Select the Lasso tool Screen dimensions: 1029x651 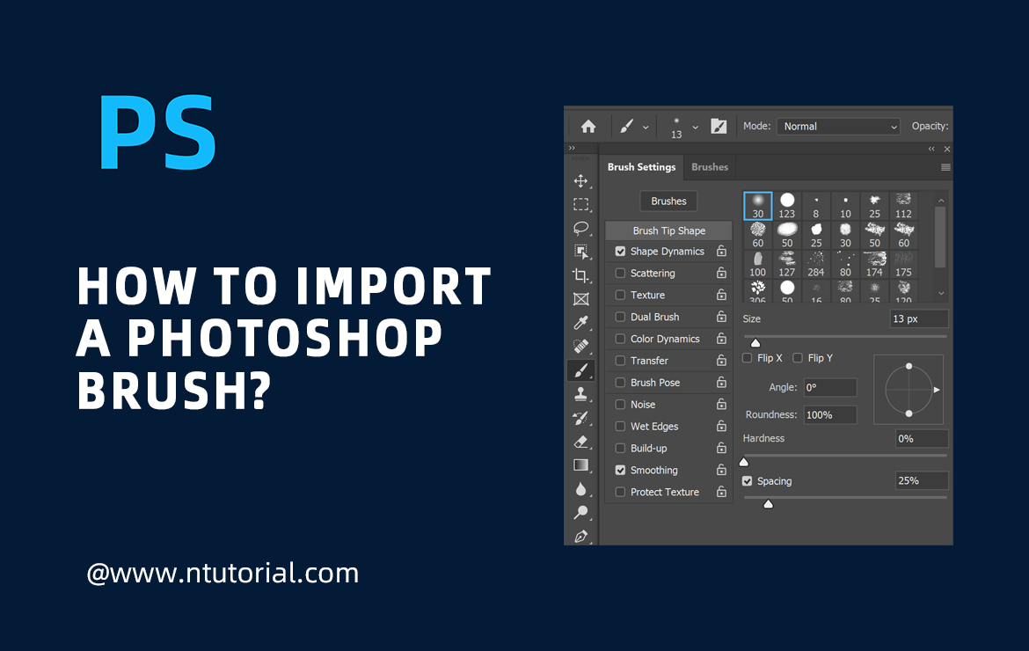(580, 228)
